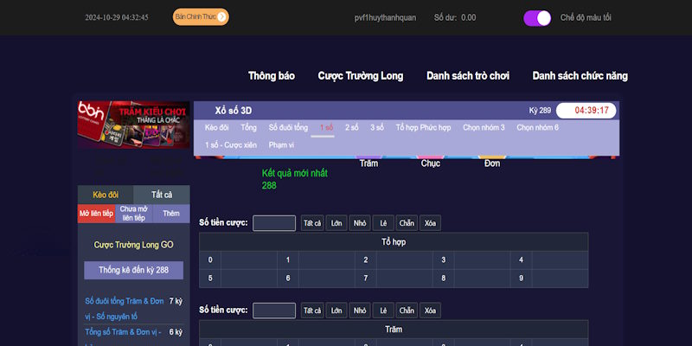Image resolution: width=692 pixels, height=346 pixels.
Task: Pick number 7 in the Tổ hợp table
Action: coord(366,278)
